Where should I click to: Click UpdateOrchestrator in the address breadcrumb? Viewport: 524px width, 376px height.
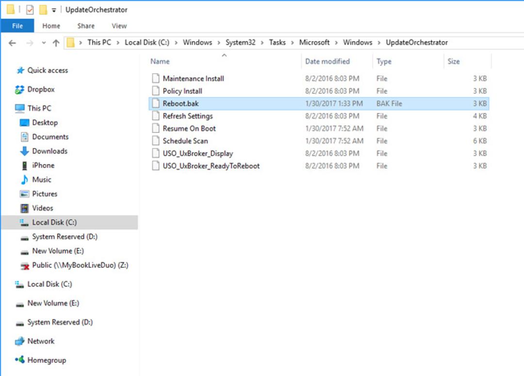417,42
